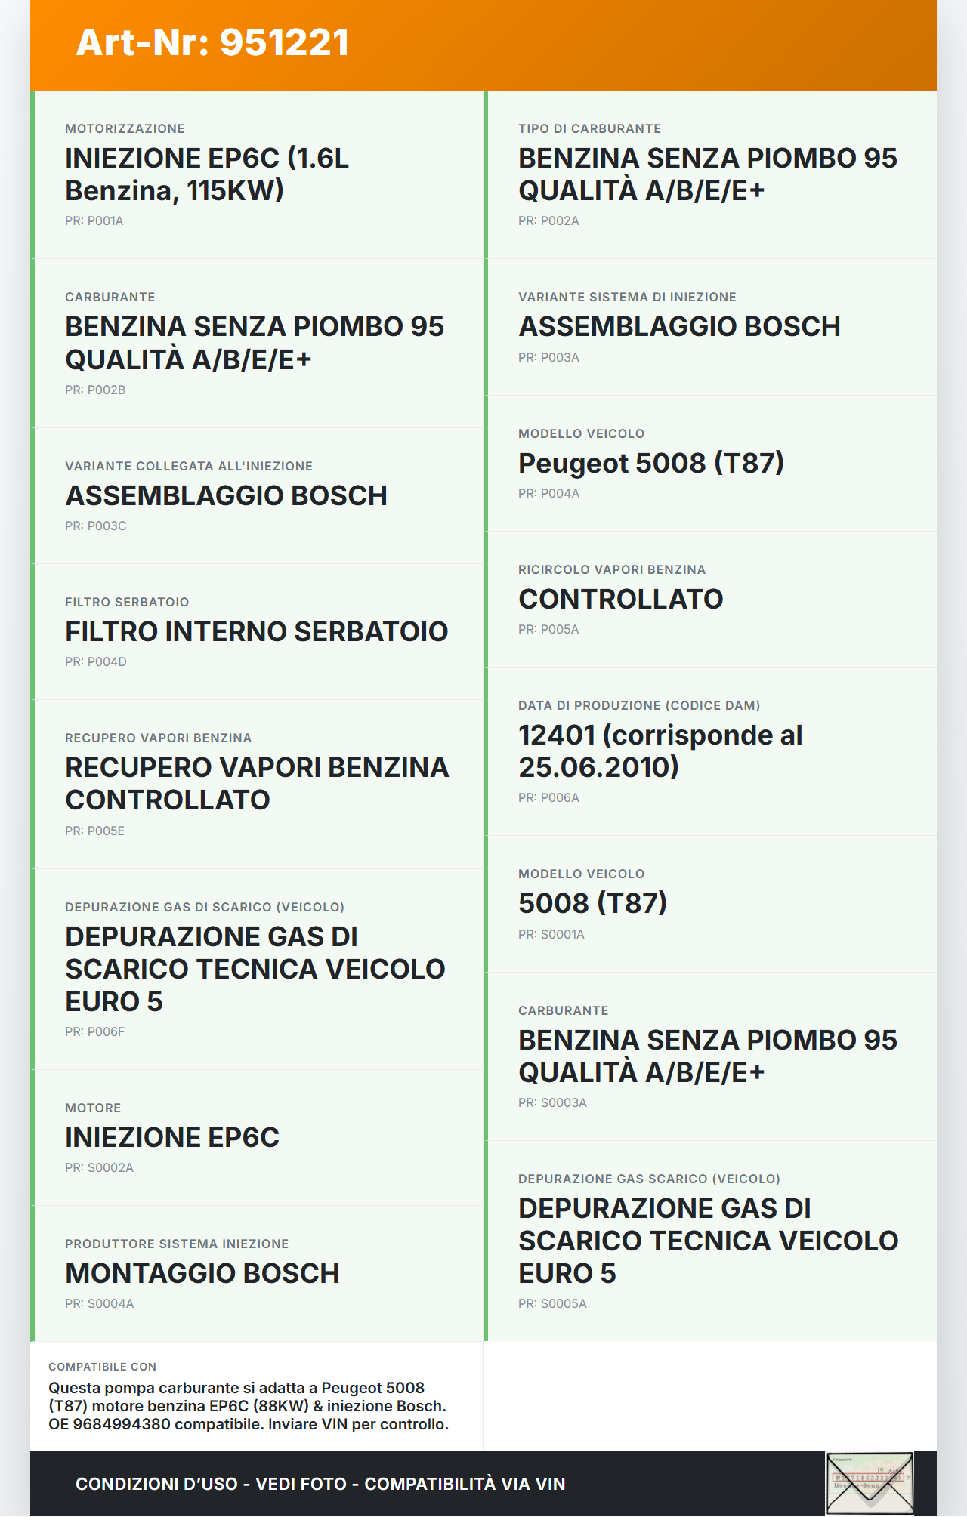Select the Variante Sistema di Iniezione card
The width and height of the screenshot is (967, 1517).
click(x=710, y=327)
